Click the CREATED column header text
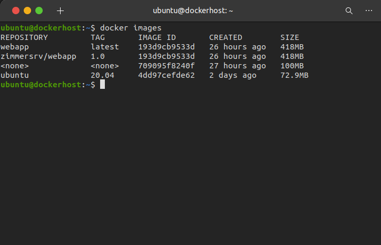 pyautogui.click(x=226, y=37)
